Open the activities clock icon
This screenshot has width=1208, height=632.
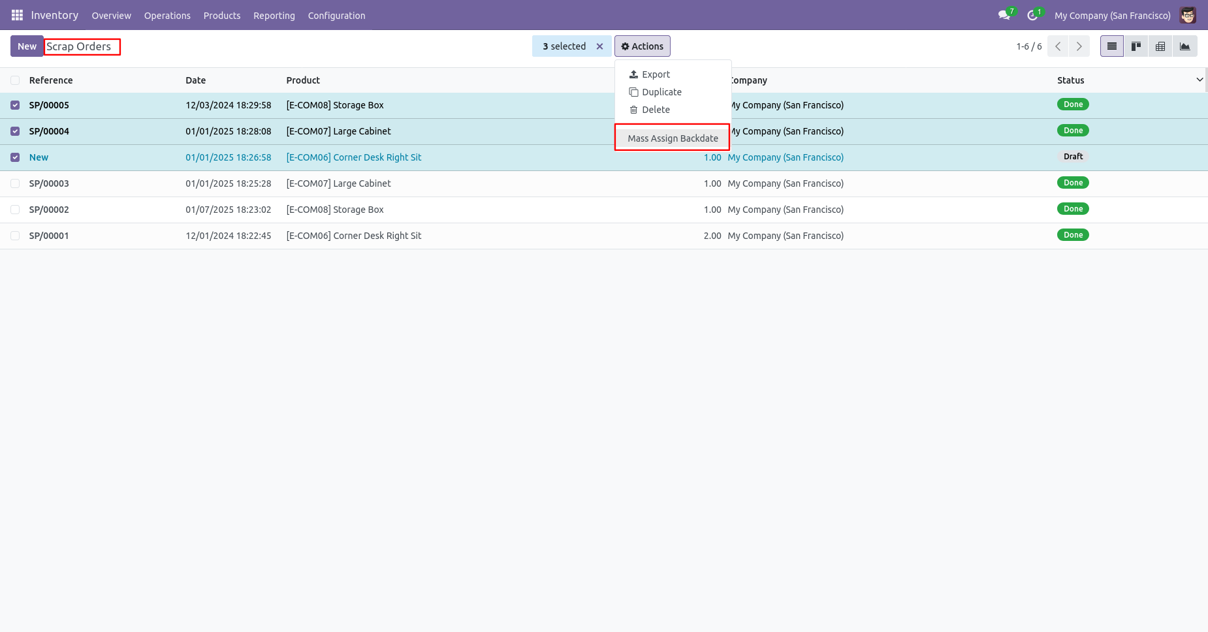[1032, 15]
